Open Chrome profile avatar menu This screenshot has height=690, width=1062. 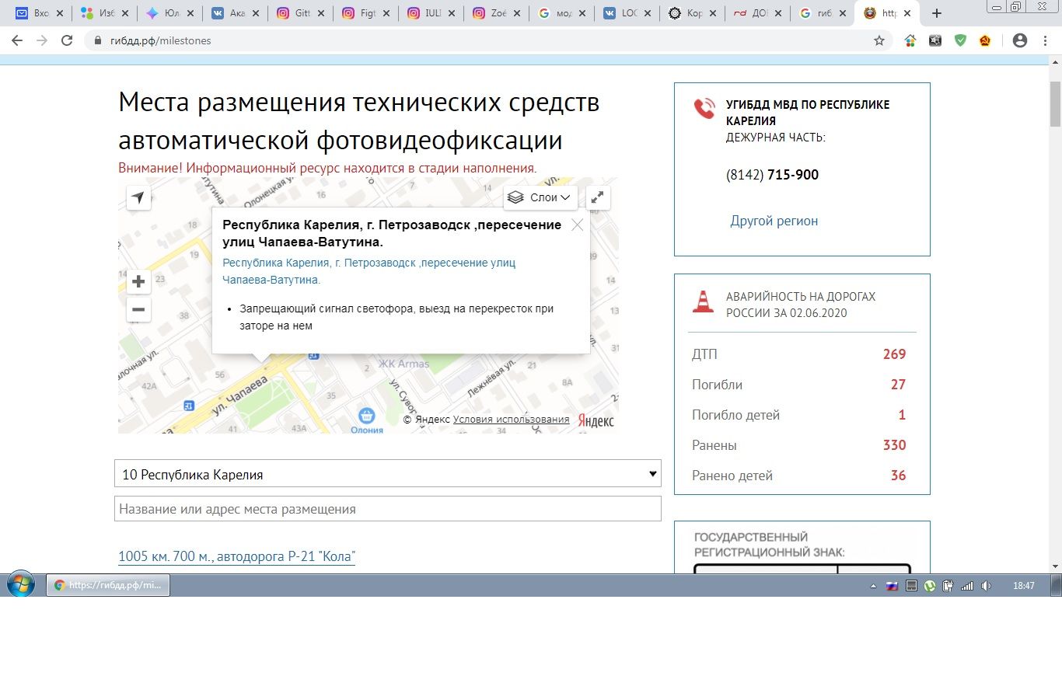coord(1020,40)
